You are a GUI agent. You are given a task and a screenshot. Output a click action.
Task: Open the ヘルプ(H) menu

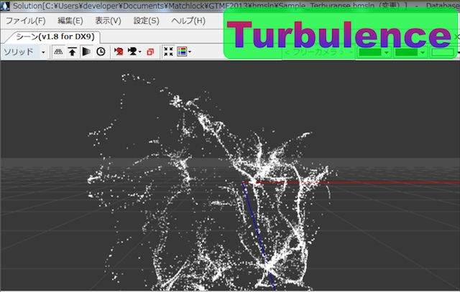(188, 21)
